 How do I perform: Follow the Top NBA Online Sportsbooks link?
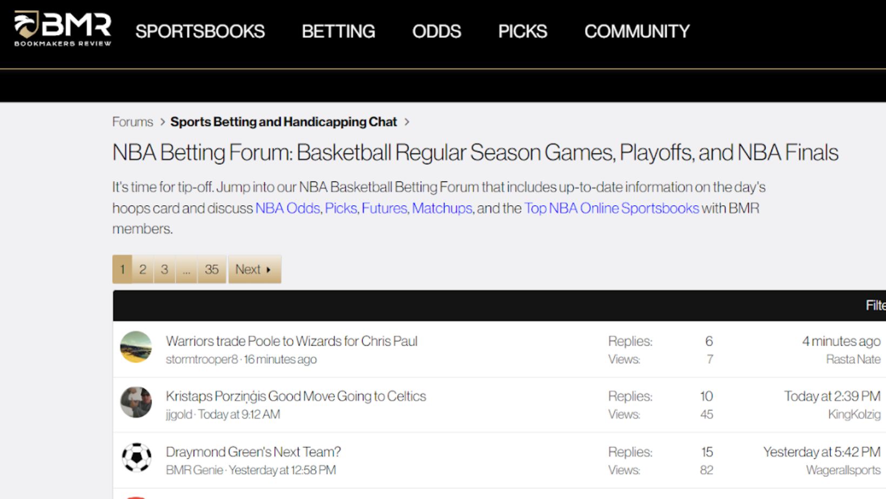(612, 208)
